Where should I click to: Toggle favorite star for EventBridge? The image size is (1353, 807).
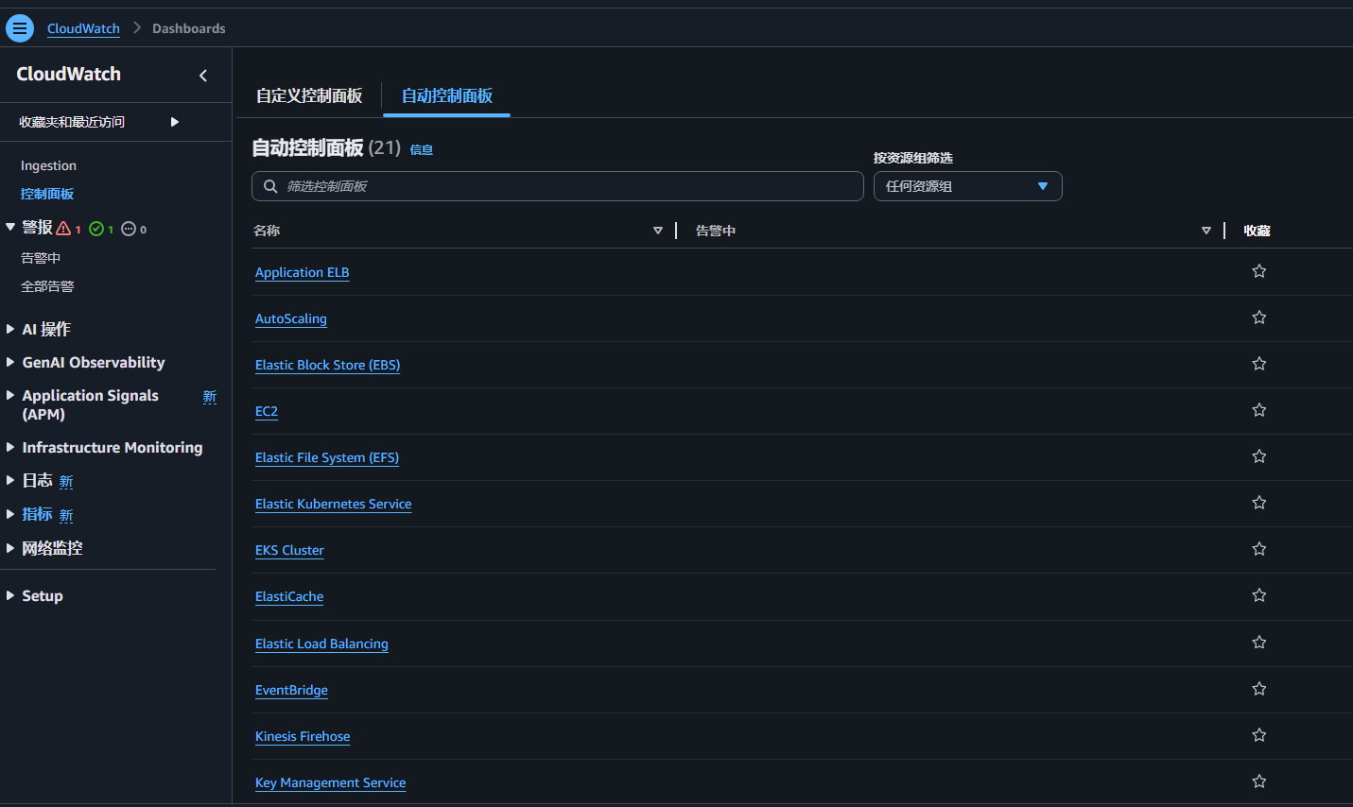(1258, 689)
